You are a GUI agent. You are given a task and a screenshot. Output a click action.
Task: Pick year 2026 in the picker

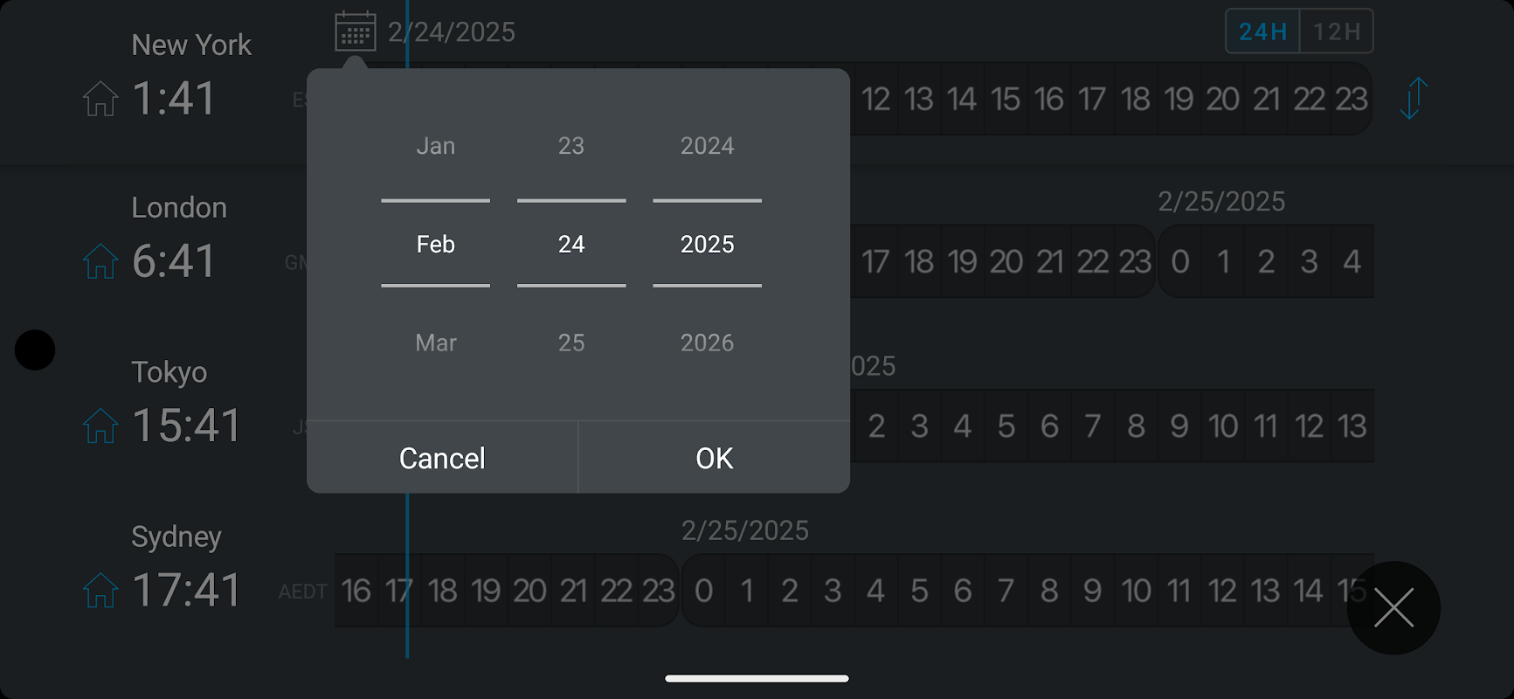(707, 343)
